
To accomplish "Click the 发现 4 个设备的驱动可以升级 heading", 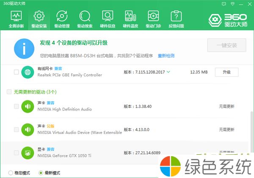I will 74,43.
